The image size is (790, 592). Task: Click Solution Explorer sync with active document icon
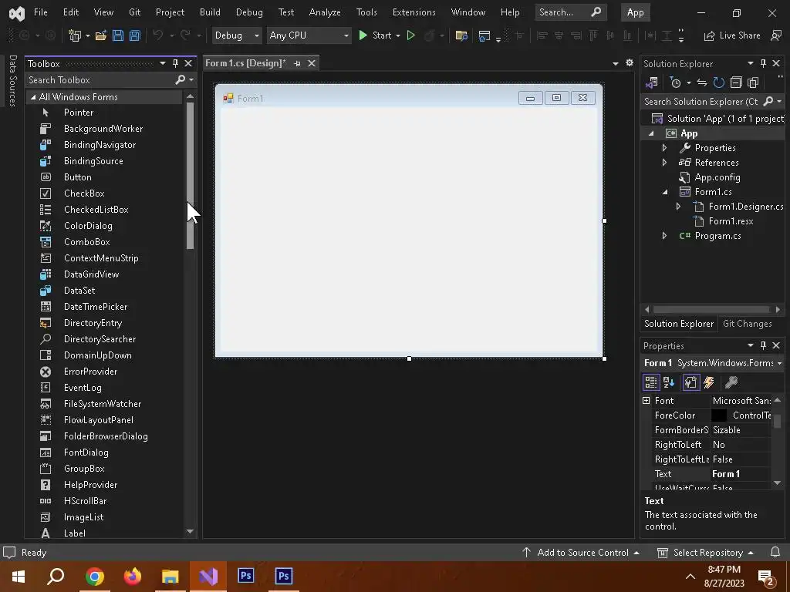tap(702, 82)
